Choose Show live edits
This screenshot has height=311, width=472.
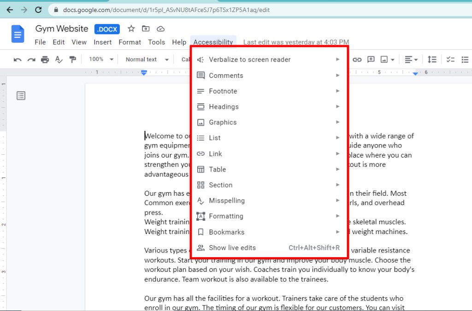pos(232,247)
